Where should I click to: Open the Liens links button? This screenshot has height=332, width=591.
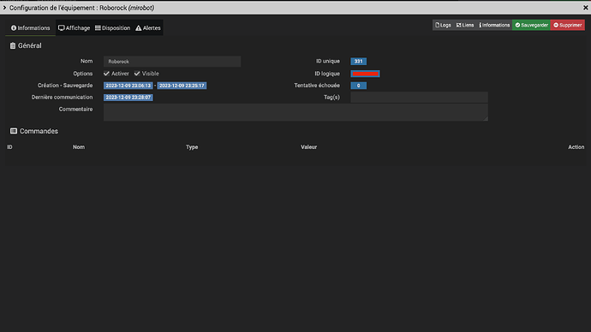point(465,25)
